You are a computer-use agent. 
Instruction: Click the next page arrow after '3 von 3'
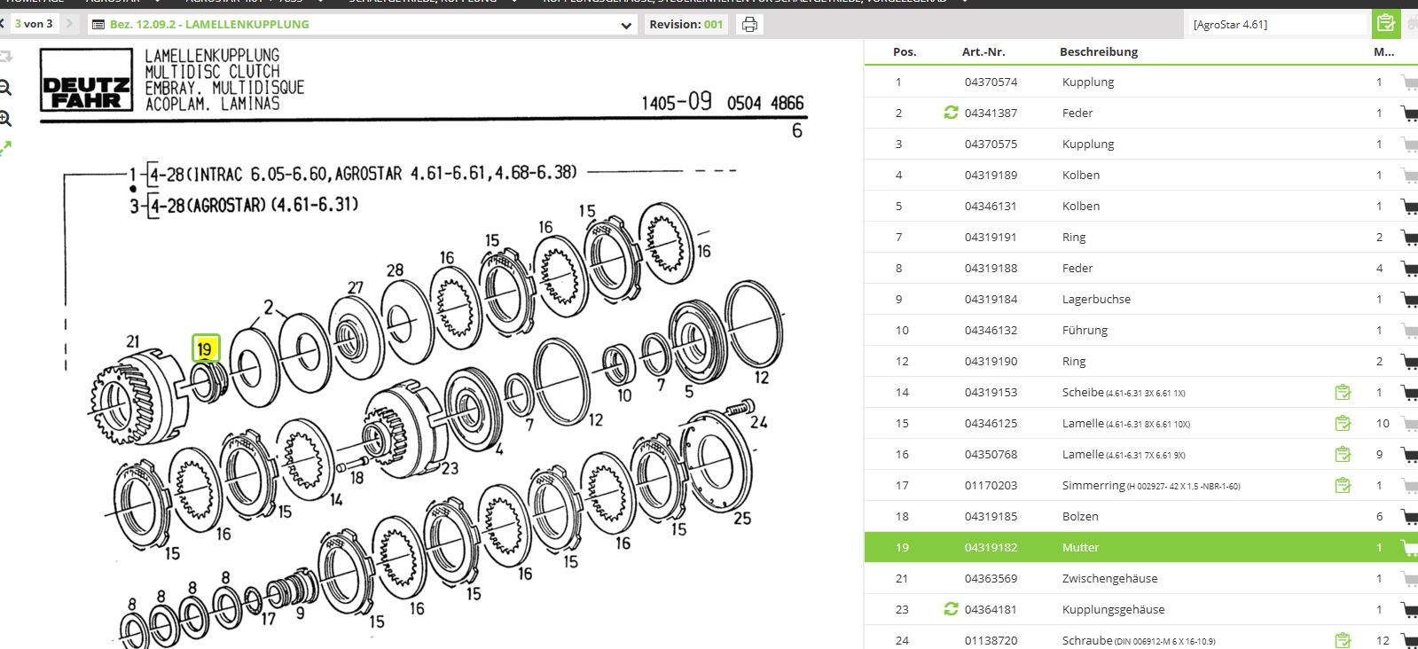(70, 24)
